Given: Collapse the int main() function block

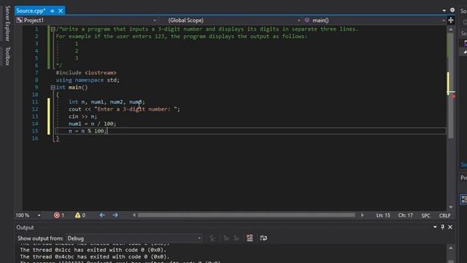Looking at the screenshot, I should coord(53,88).
